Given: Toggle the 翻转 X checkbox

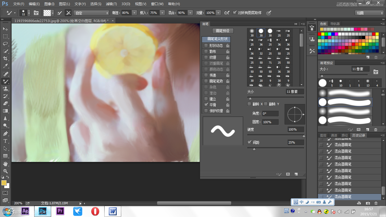Looking at the screenshot, I should pos(249,104).
